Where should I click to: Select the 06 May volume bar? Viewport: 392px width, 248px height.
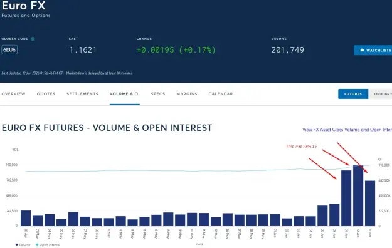(73, 219)
